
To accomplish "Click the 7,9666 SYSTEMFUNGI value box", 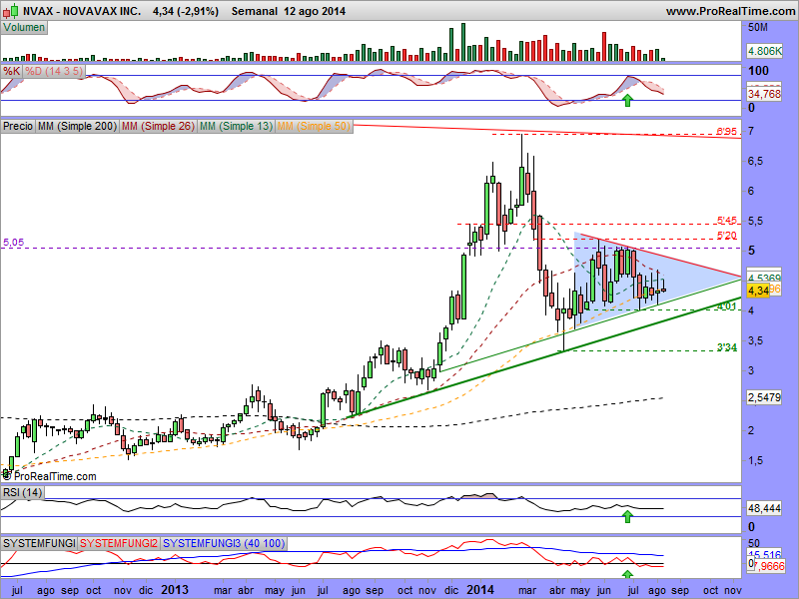I will pos(768,566).
